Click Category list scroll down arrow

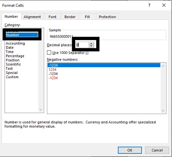pos(41,110)
